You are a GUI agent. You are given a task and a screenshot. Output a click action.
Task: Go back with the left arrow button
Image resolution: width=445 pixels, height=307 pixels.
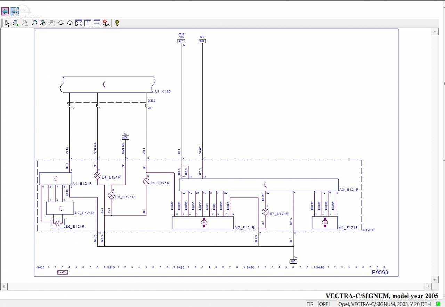[5, 11]
